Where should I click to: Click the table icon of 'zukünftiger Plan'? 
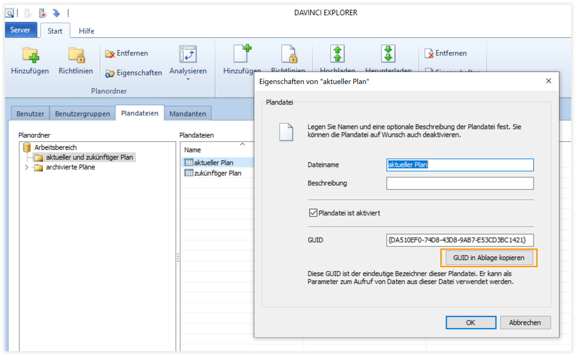point(188,173)
